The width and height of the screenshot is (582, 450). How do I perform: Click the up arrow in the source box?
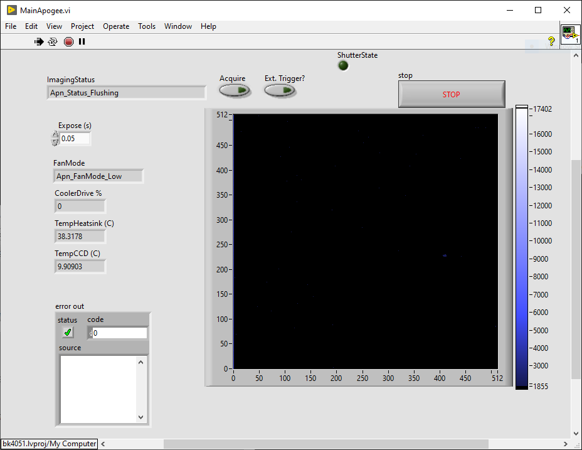[141, 362]
